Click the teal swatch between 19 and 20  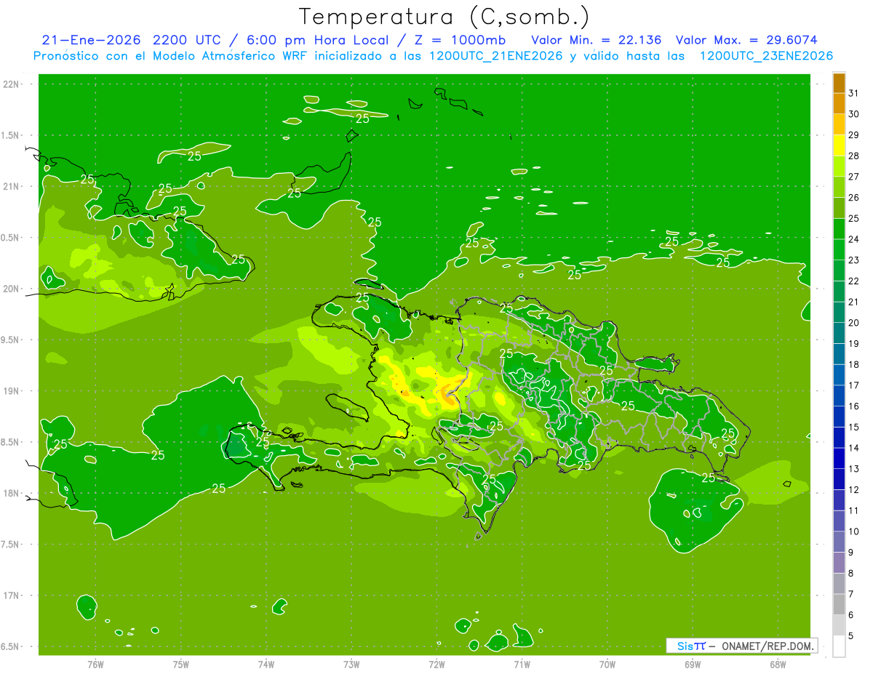pos(839,333)
